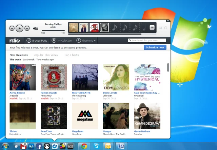Skip to the next track
This screenshot has width=217, height=150.
pos(27,28)
